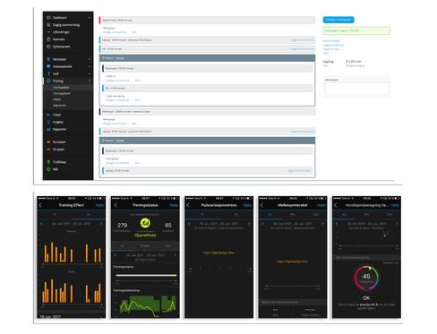Open Grupper in the sidebar

pos(58,150)
